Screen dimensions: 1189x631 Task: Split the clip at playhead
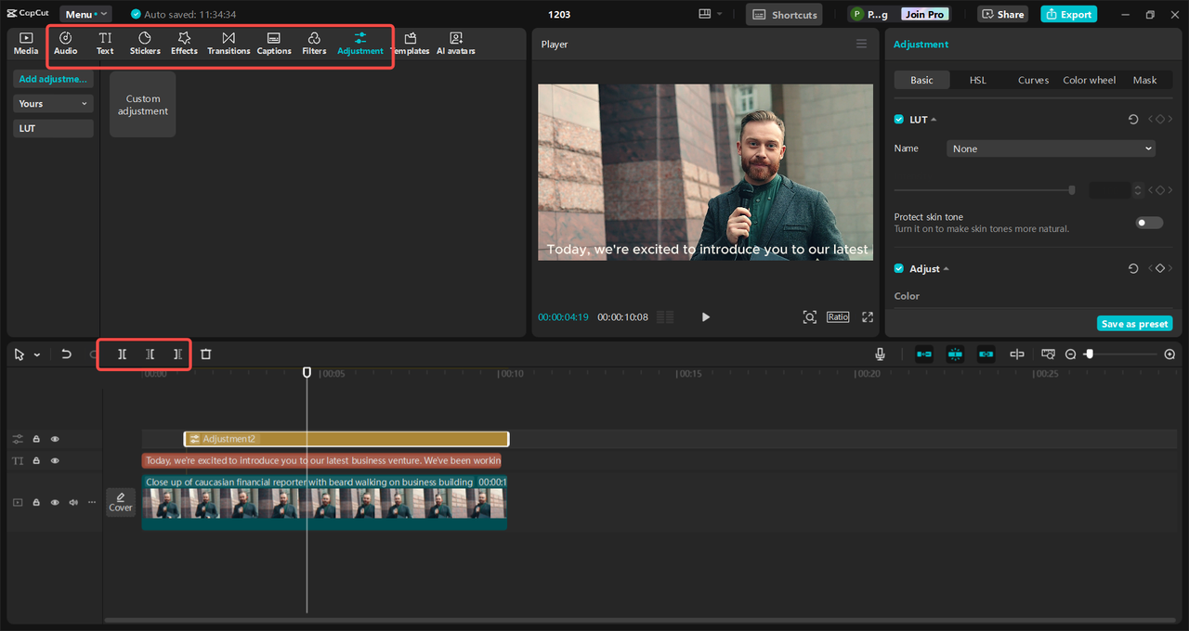coord(122,354)
